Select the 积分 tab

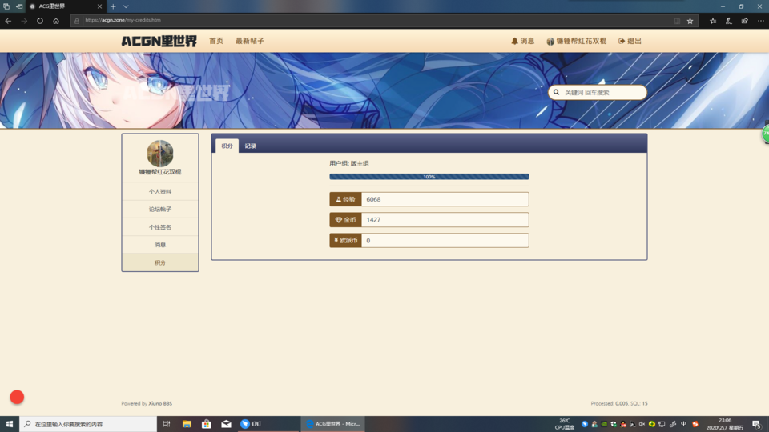[227, 146]
